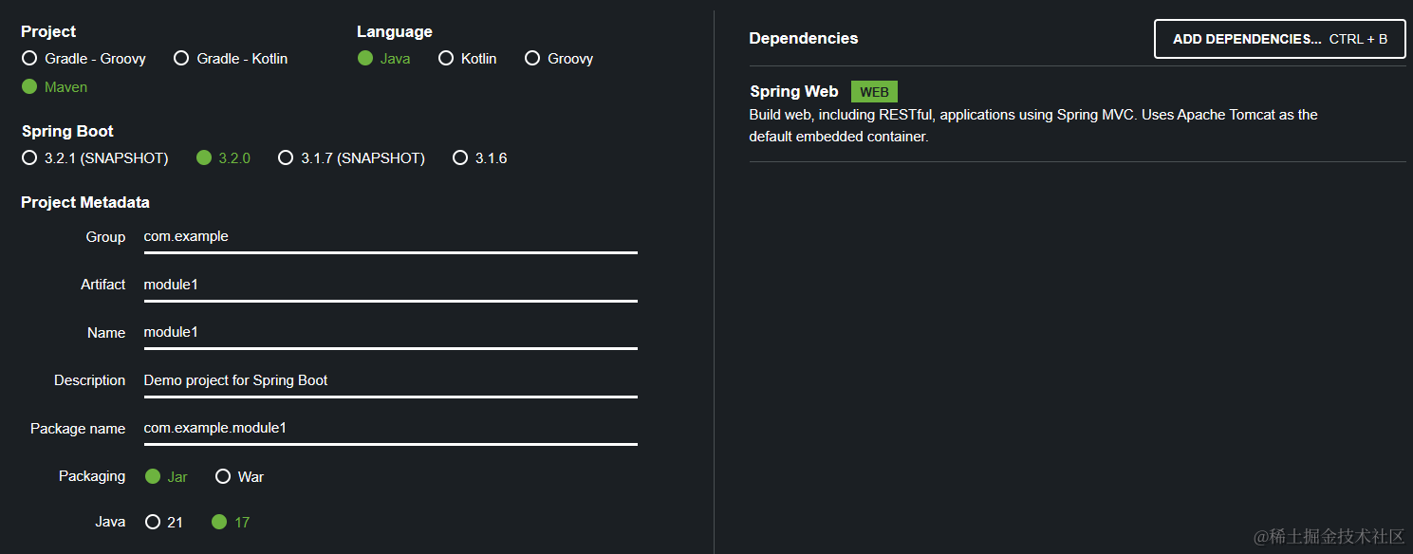Viewport: 1413px width, 554px height.
Task: Click the Project heading
Action: coord(48,32)
